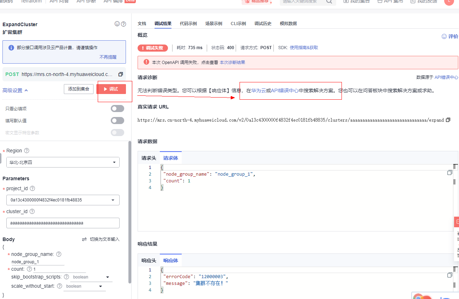Open the project_id dropdown
Screen dimensions: 459x299
[63, 200]
